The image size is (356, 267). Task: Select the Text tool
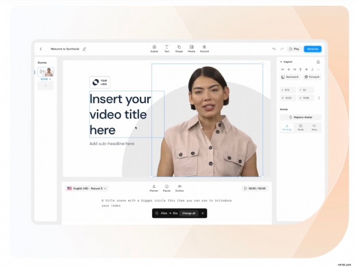[167, 49]
